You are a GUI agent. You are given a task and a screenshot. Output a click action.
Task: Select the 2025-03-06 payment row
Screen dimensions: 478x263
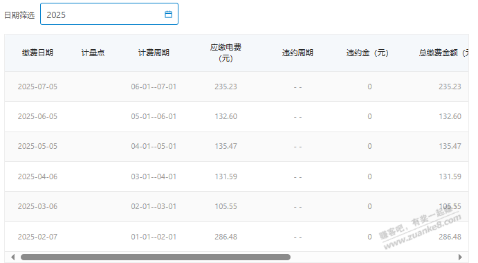pyautogui.click(x=237, y=206)
